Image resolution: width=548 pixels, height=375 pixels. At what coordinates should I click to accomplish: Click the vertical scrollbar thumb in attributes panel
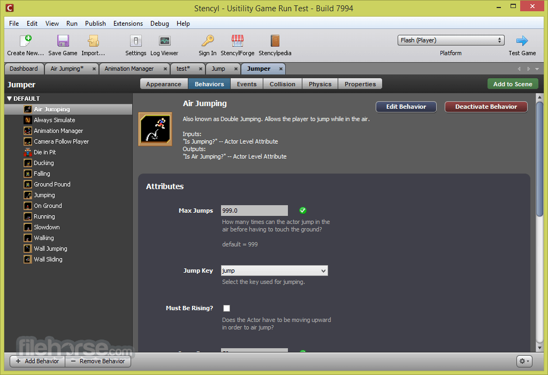[539, 159]
